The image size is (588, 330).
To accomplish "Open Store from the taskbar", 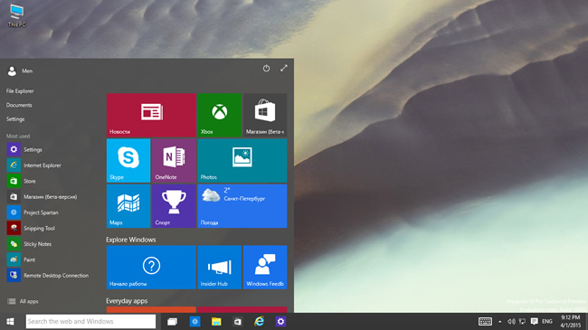I will click(x=238, y=322).
